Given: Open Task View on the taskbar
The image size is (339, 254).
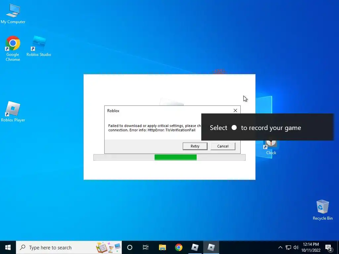Looking at the screenshot, I should [x=146, y=247].
